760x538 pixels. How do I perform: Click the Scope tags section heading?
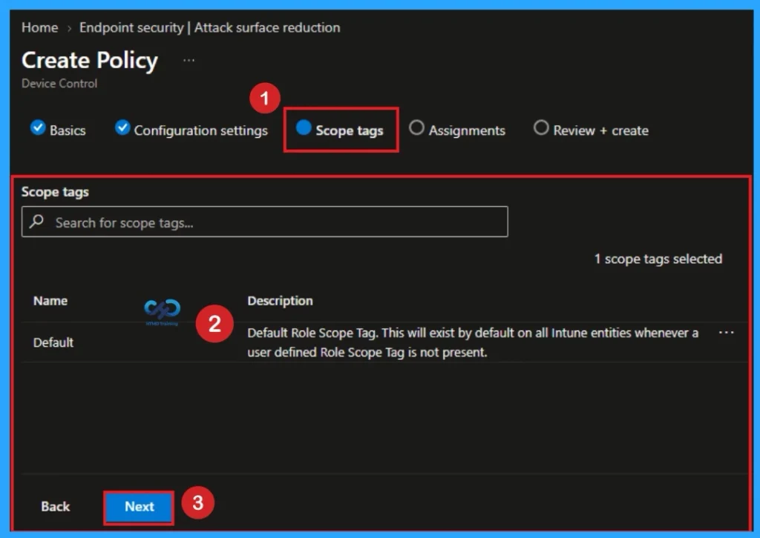[55, 192]
